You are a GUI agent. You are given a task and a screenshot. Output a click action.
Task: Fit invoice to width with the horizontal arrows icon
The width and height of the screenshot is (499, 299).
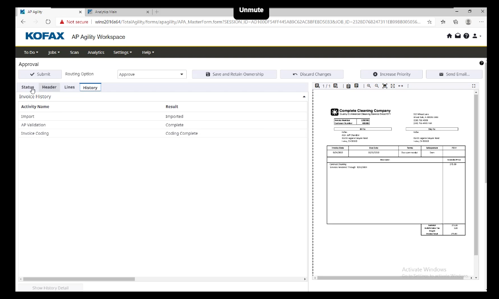[x=401, y=86]
